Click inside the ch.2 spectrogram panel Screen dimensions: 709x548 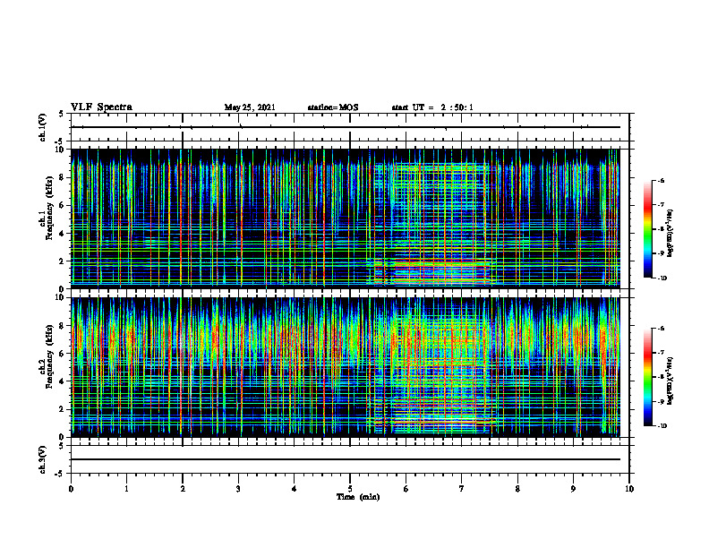point(346,367)
